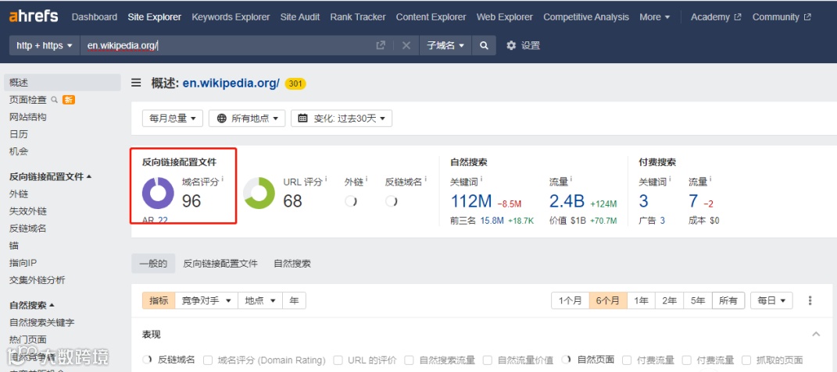Open the en.wikipedia.org/ title link
Image resolution: width=837 pixels, height=372 pixels.
(231, 83)
